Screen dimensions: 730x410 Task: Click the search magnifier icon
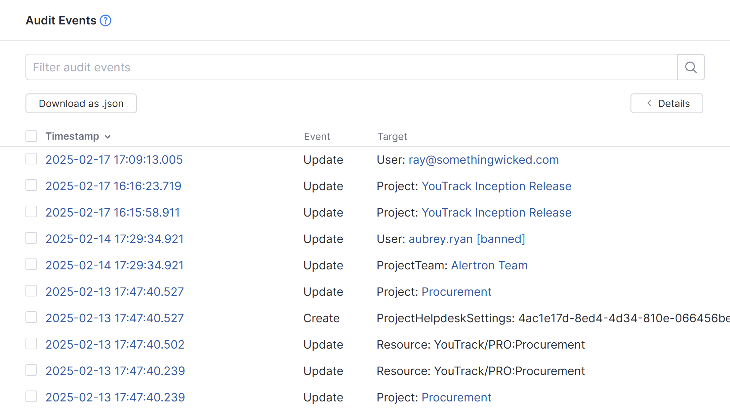coord(690,67)
